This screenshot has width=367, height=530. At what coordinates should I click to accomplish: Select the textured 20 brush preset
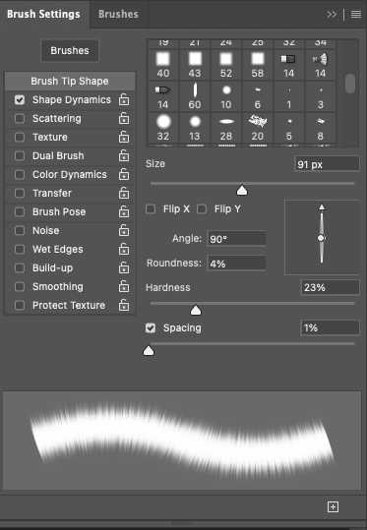(258, 128)
